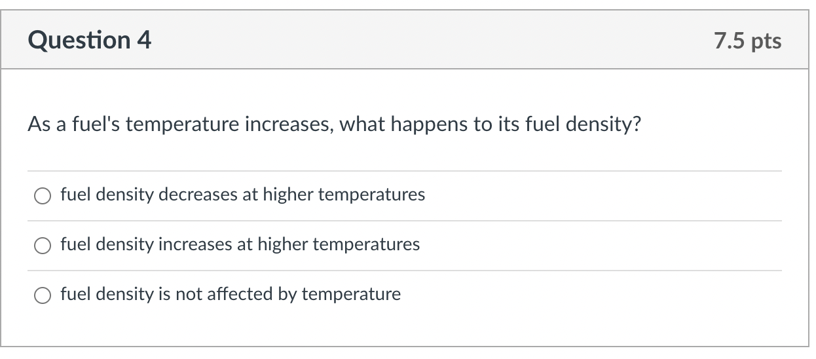This screenshot has width=816, height=359.
Task: Choose the radio button for not affected
Action: pos(43,295)
